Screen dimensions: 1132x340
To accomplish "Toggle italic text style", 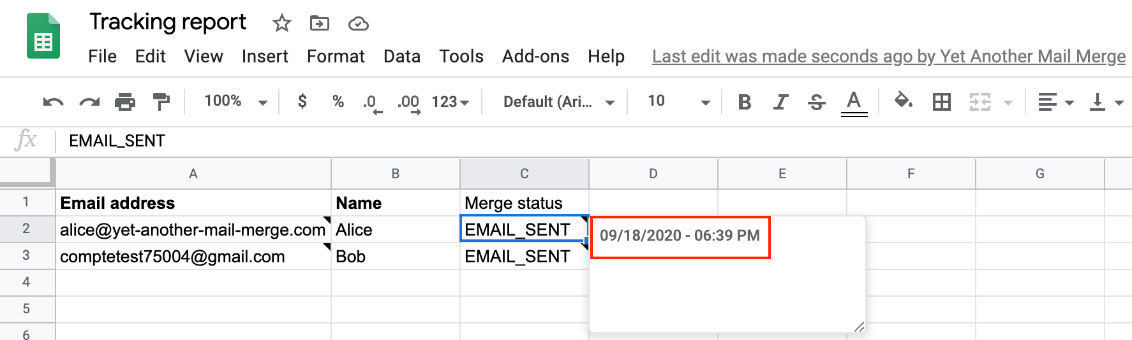I will click(x=780, y=102).
